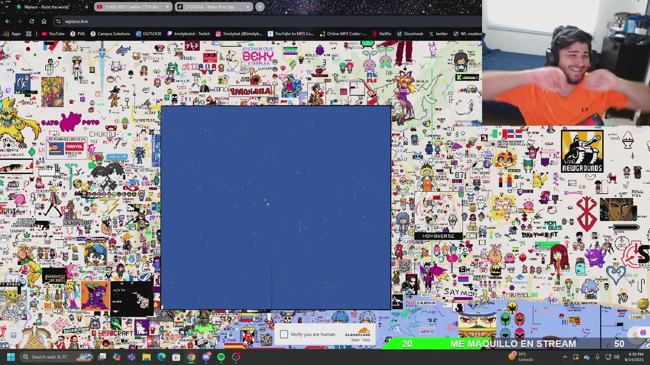Open the WL creativo bookmark
Viewport: 650px width, 365px height.
click(467, 34)
